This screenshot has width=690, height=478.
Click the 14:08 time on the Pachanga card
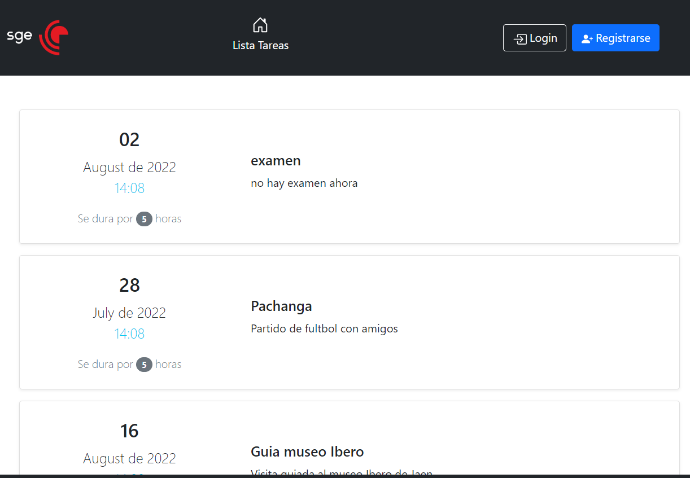tap(129, 334)
